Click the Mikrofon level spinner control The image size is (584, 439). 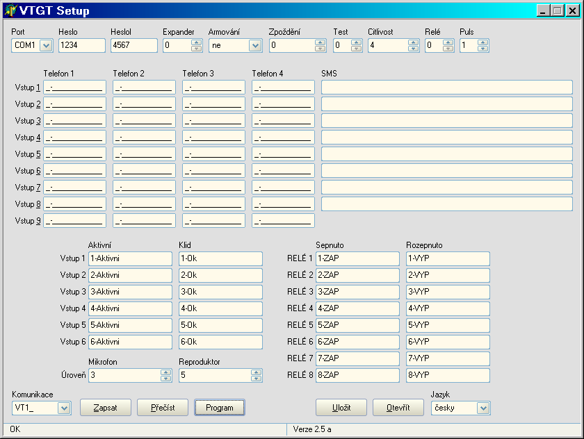(x=165, y=375)
